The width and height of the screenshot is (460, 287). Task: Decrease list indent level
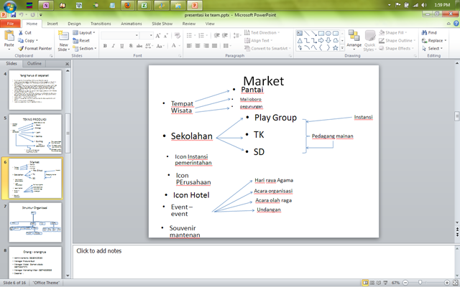pyautogui.click(x=217, y=35)
